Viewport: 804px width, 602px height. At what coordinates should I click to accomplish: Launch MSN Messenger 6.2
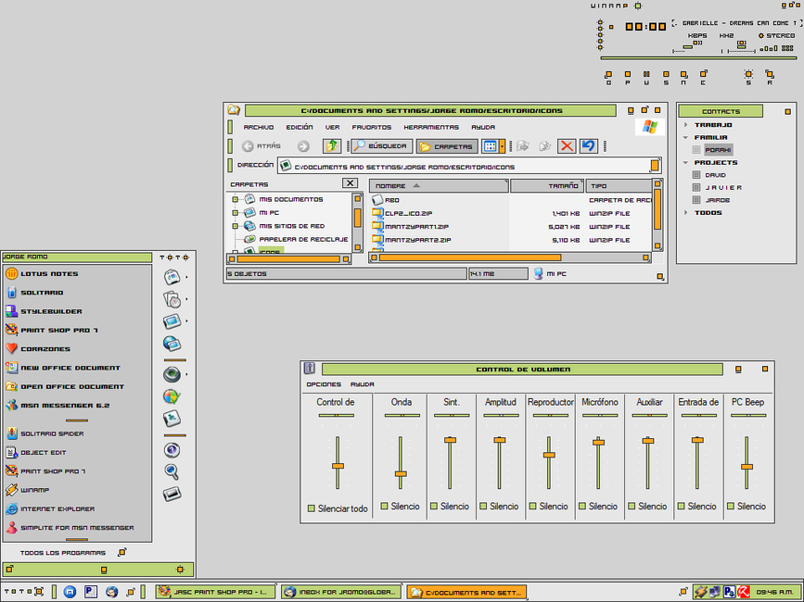(57, 406)
